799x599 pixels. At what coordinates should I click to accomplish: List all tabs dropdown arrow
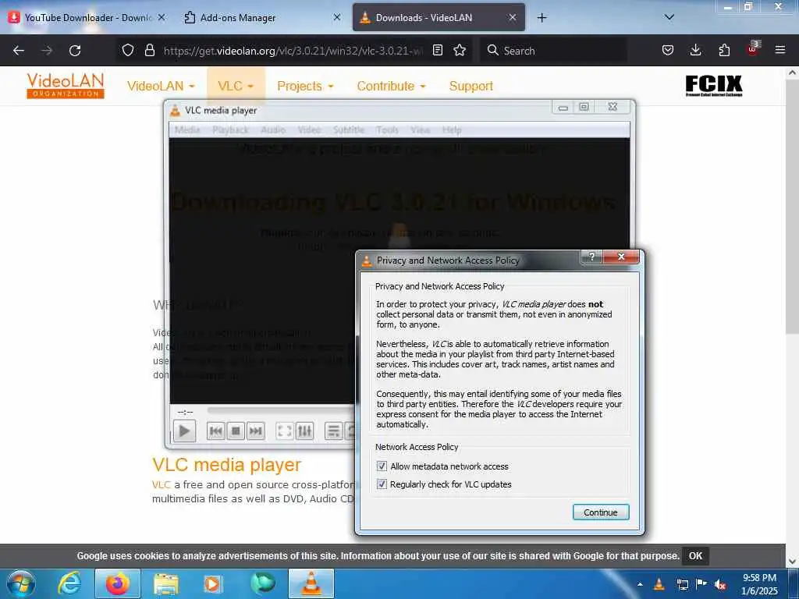coord(669,17)
